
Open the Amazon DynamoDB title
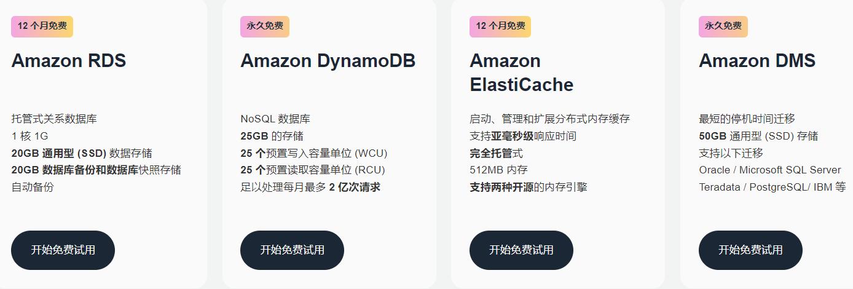point(328,61)
